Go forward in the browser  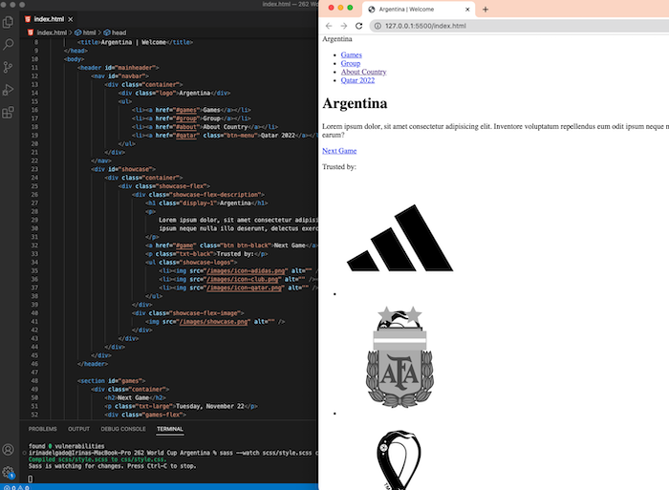[x=344, y=26]
